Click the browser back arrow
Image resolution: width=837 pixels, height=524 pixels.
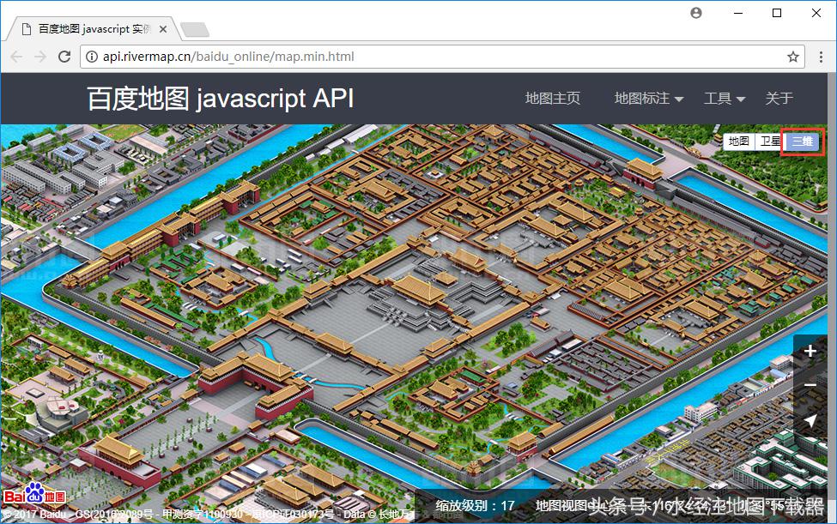click(15, 57)
